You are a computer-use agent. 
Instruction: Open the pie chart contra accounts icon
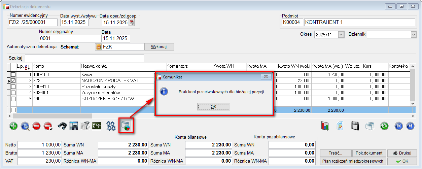click(127, 126)
